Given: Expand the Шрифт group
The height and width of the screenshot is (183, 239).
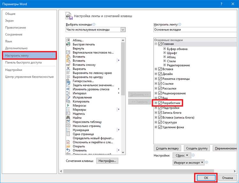Looking at the screenshot, I should click(164, 53).
